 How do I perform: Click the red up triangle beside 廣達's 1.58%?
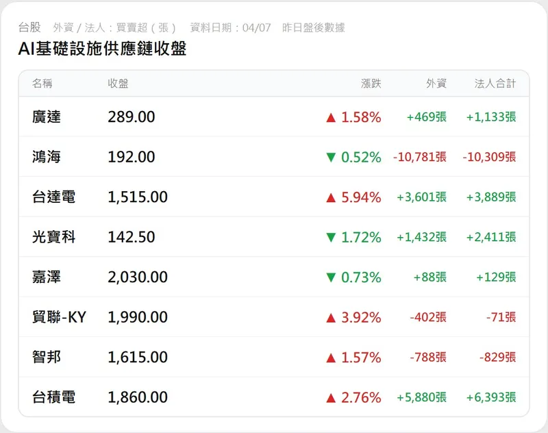(x=332, y=117)
